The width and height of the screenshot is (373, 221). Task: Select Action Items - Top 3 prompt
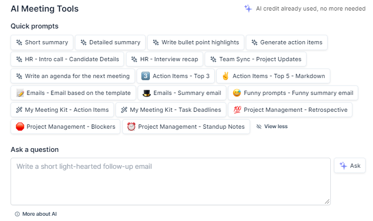176,76
